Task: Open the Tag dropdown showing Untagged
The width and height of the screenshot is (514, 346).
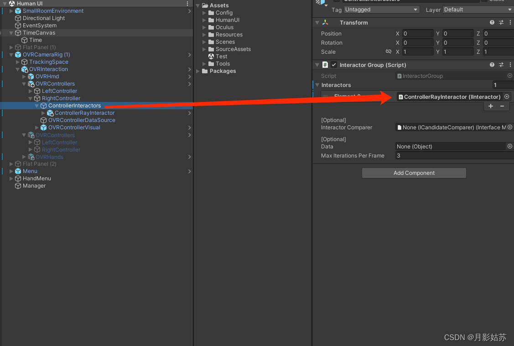Action: [381, 9]
